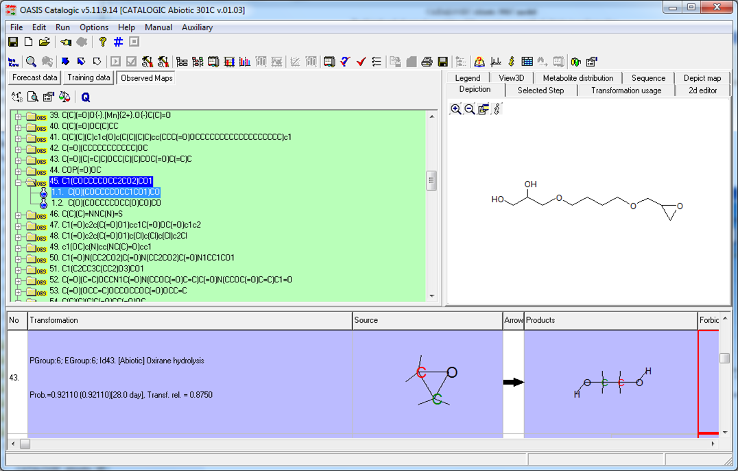Open the Metabolite distribution tab

578,77
